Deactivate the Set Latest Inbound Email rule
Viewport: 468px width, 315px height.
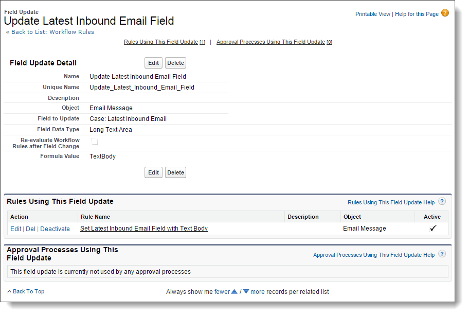(55, 229)
